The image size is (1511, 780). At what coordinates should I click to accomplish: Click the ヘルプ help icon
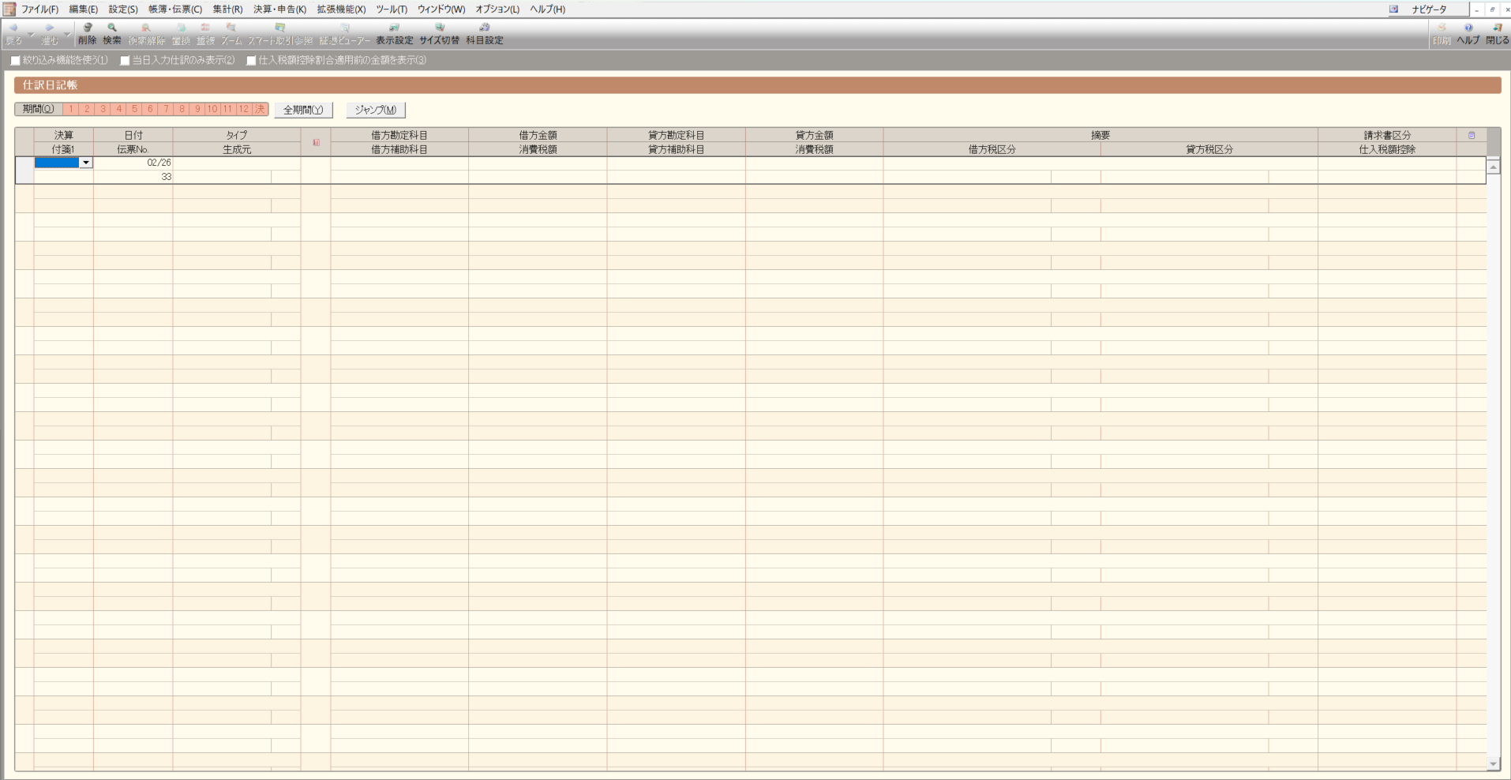coord(1468,32)
